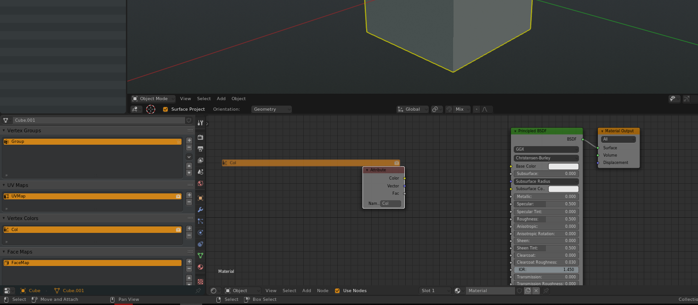Toggle the Use Nodes checkbox
This screenshot has height=305, width=698.
337,291
